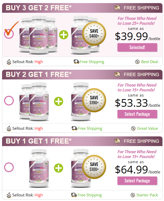Viewport: 164px width, 201px height.
Task: Click the percent badge icon next to Starter Pack
Action: tap(133, 195)
